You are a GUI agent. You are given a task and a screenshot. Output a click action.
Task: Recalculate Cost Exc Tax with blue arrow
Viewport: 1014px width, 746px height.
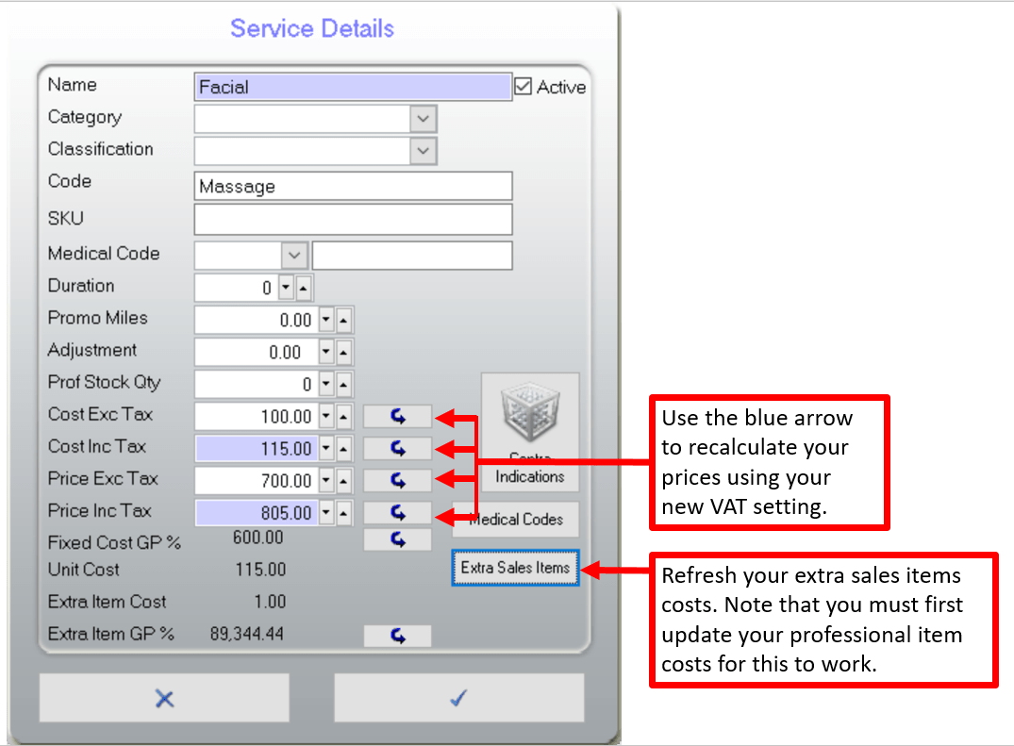tap(397, 416)
